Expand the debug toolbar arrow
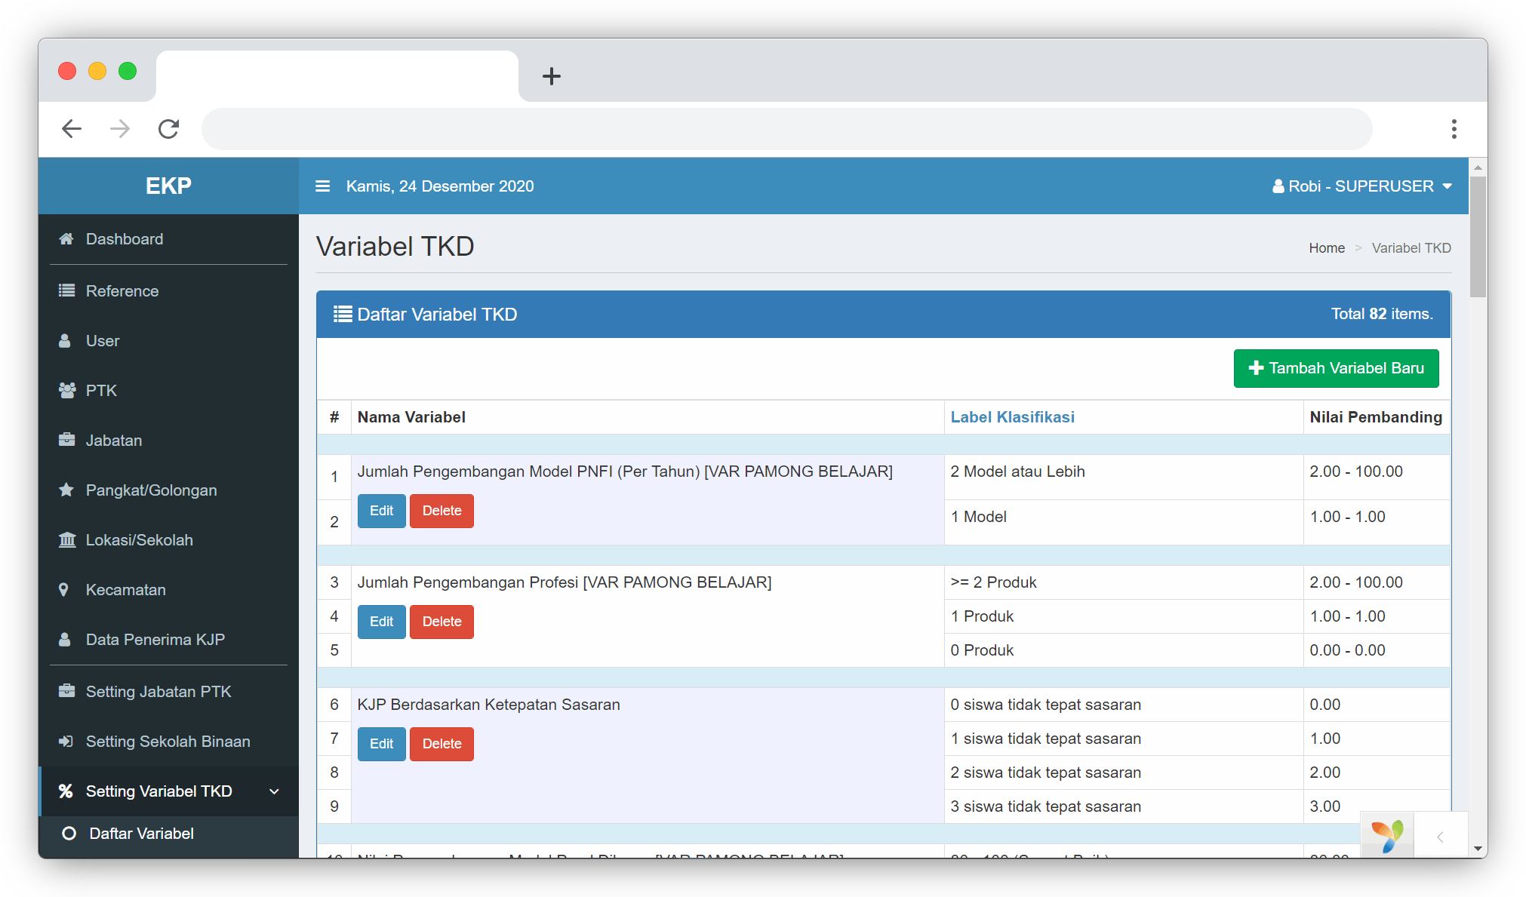The image size is (1526, 897). tap(1440, 837)
